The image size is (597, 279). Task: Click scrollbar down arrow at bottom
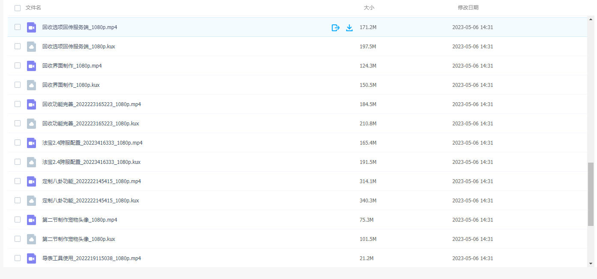pos(591,264)
